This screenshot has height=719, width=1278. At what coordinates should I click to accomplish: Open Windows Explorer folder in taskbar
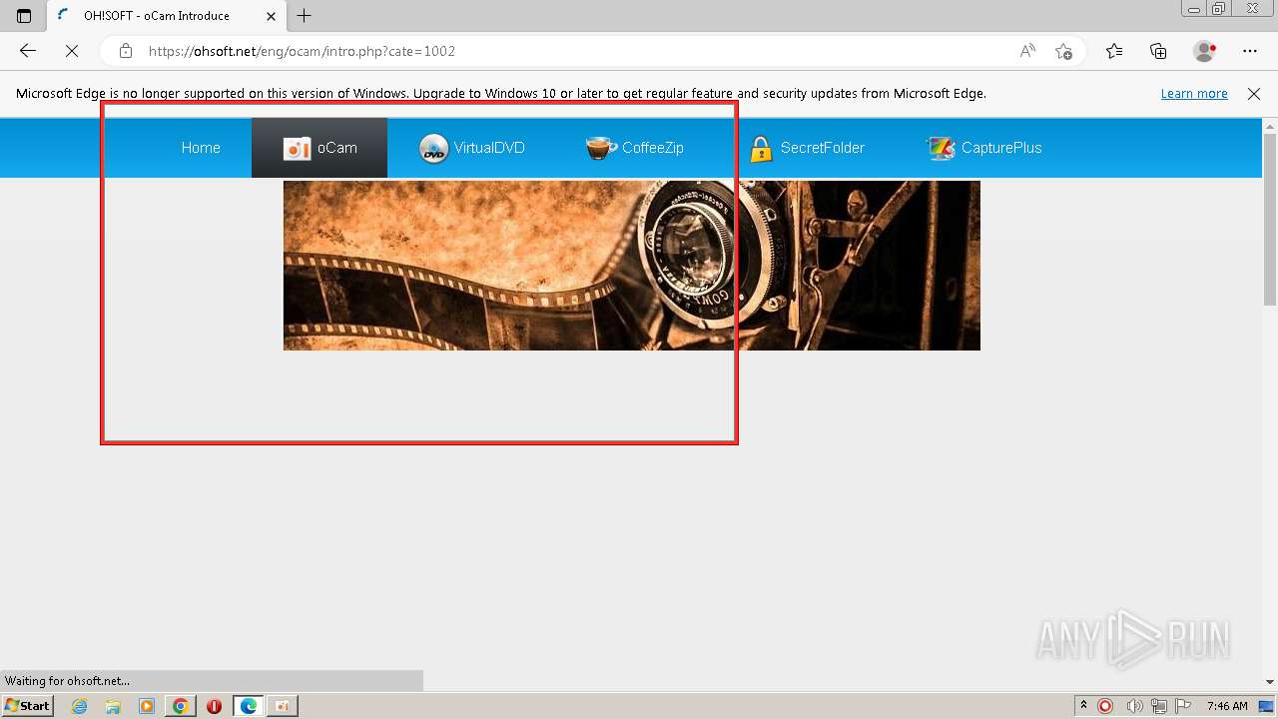pos(113,706)
